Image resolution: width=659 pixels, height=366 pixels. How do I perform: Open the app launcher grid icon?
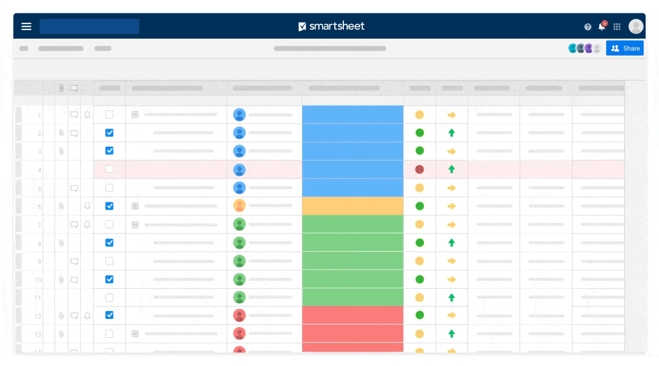[617, 27]
